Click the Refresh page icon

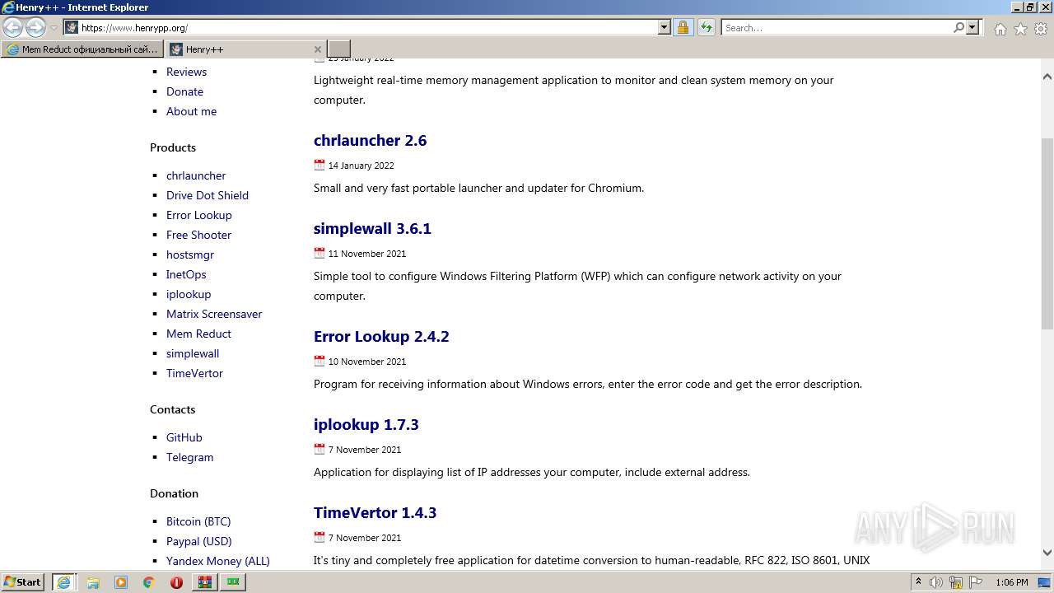(x=706, y=27)
